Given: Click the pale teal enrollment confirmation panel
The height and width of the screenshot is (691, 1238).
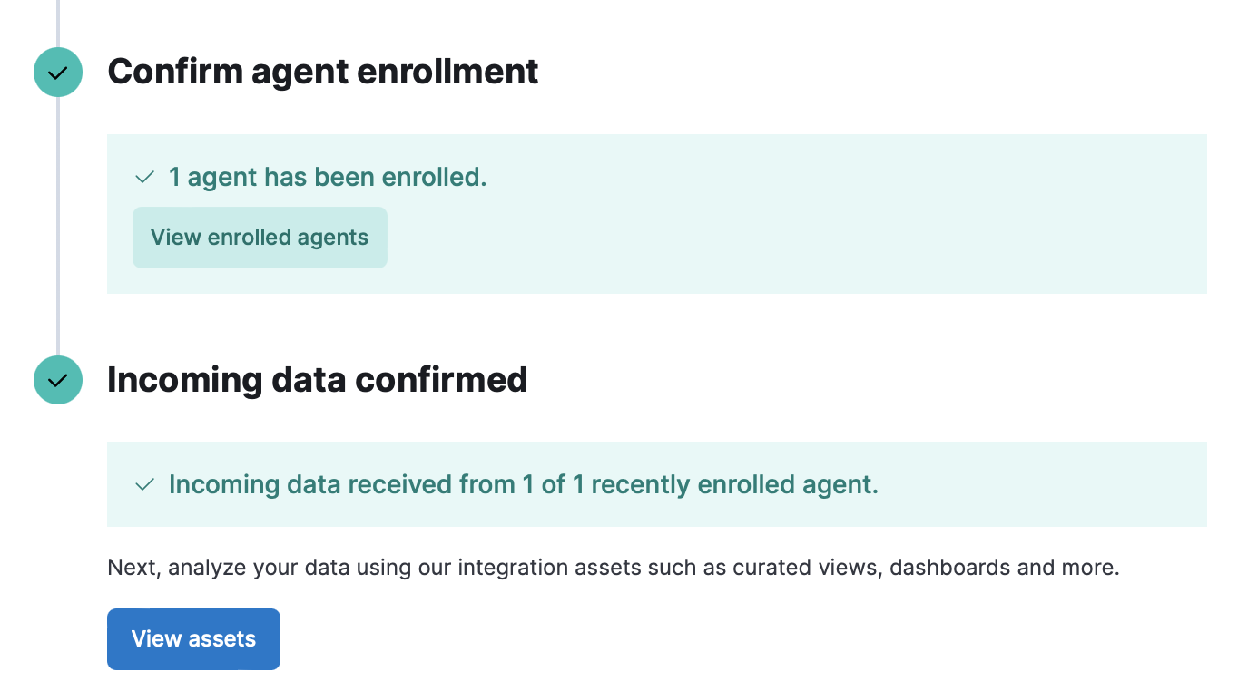Looking at the screenshot, I should tap(656, 212).
